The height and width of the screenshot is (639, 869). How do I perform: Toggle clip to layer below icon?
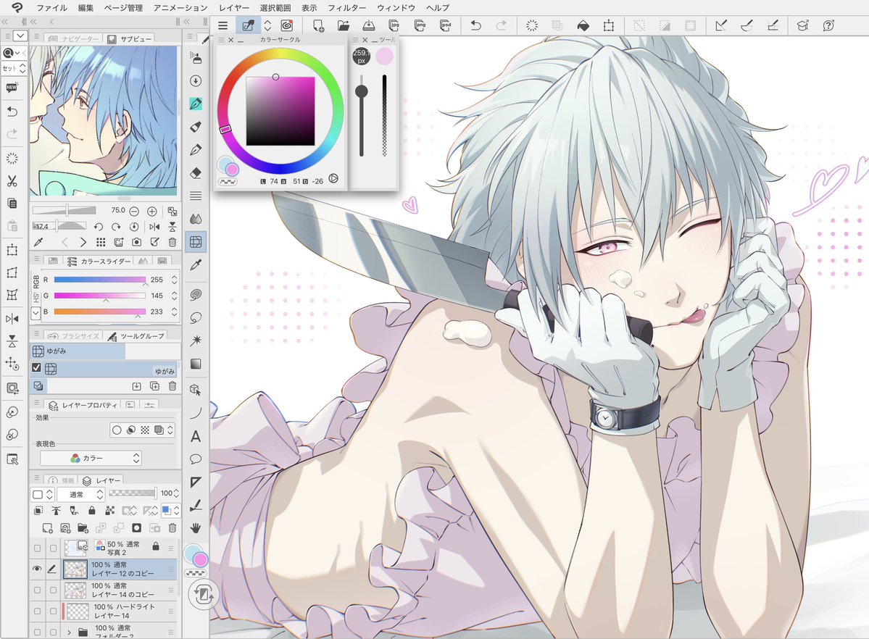pos(39,511)
